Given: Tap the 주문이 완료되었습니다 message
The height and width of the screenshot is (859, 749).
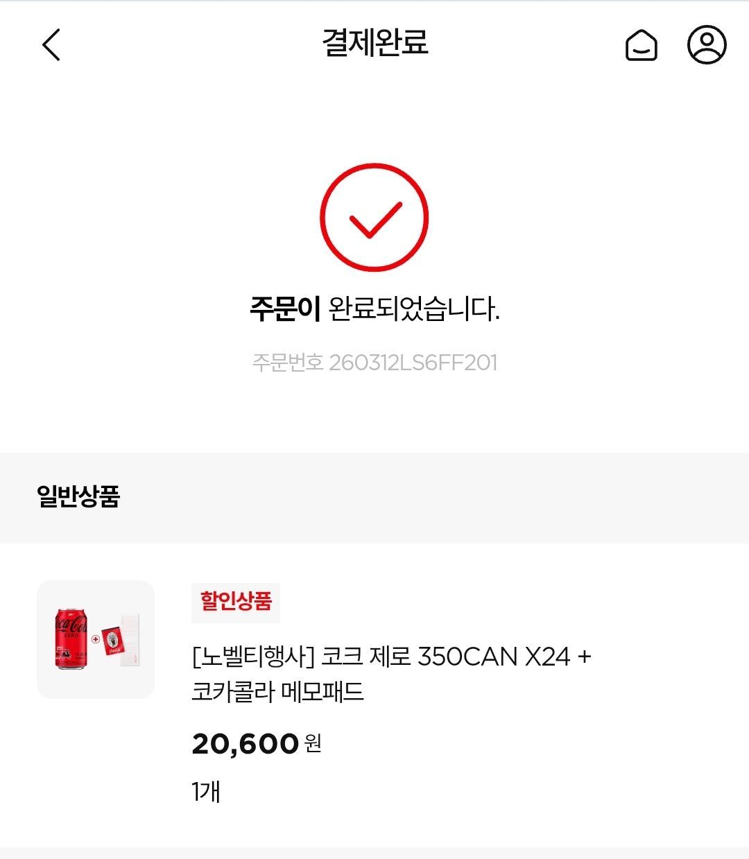Looking at the screenshot, I should point(374,309).
